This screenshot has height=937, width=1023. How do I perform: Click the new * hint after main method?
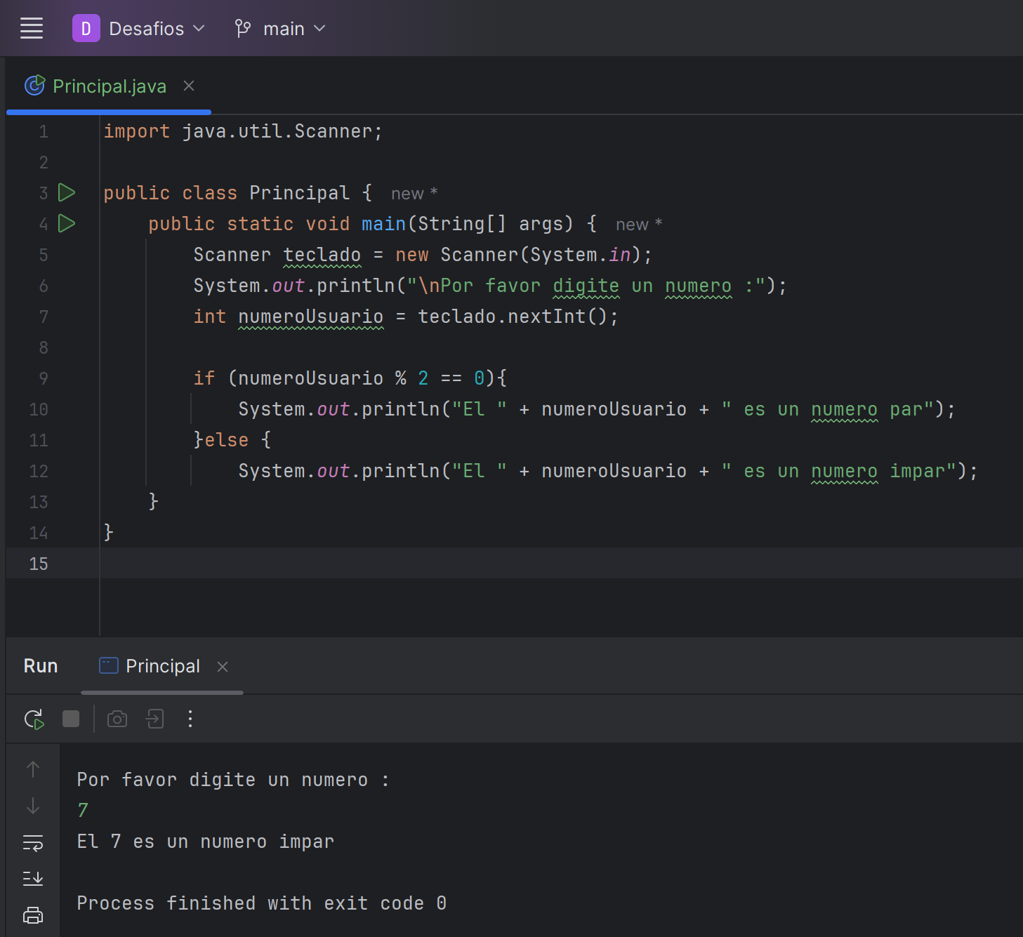(x=639, y=225)
